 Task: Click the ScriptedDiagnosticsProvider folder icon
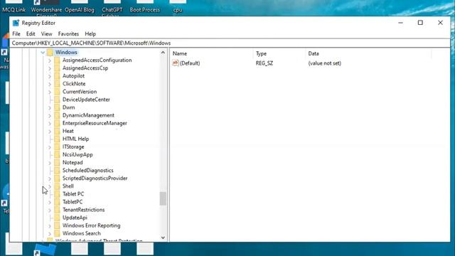[57, 178]
